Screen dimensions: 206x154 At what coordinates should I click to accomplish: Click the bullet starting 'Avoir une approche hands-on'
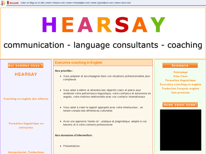(x=105, y=123)
